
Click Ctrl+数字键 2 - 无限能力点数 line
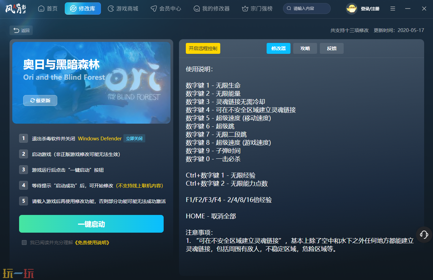pyautogui.click(x=227, y=184)
